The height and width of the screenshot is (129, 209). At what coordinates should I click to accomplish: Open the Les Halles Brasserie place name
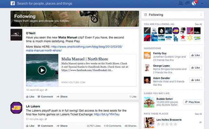point(169,120)
